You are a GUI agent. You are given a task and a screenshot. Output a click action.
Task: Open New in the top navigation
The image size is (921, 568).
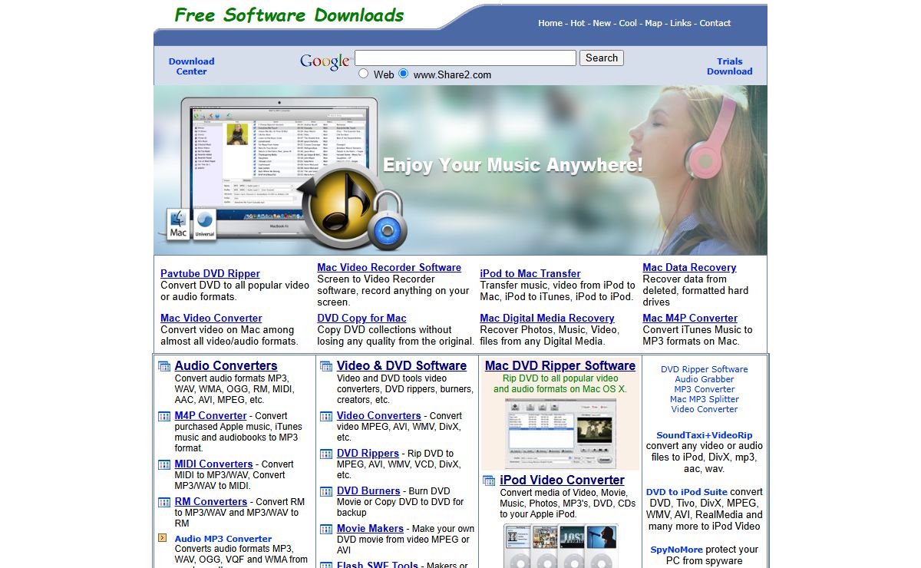[602, 23]
